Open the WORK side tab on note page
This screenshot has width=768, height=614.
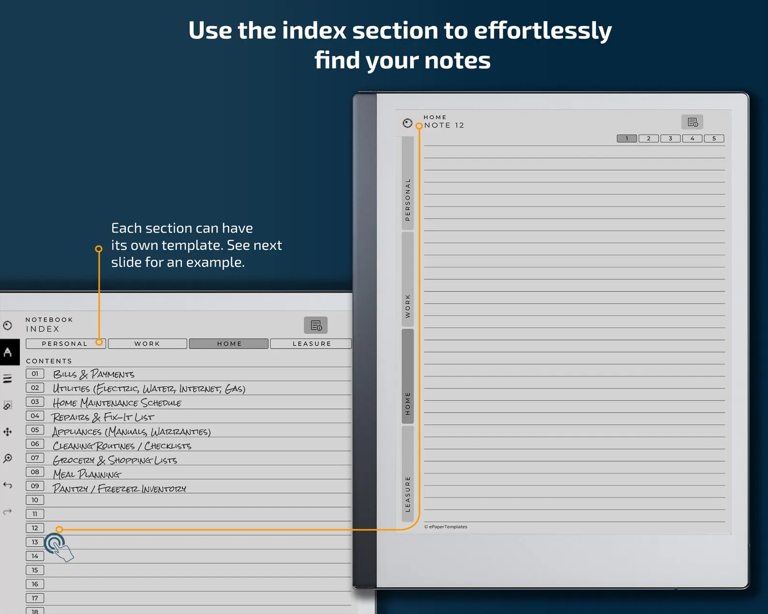(408, 279)
